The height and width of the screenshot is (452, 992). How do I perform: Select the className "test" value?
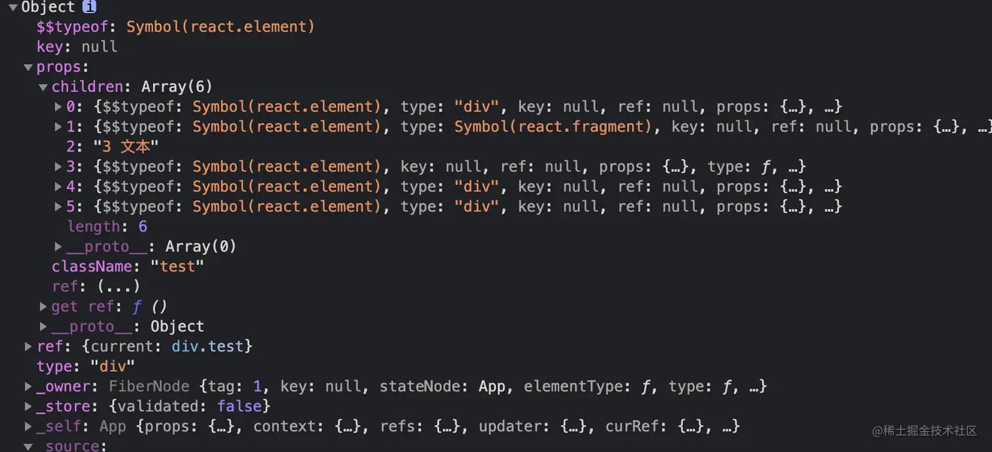[x=177, y=266]
